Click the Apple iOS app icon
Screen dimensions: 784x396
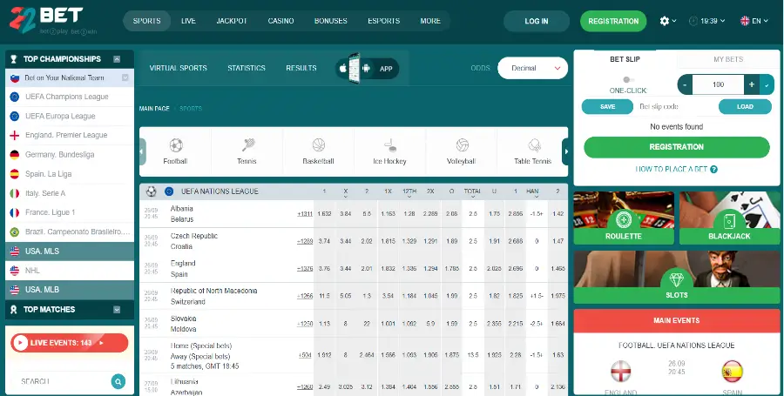(x=343, y=69)
